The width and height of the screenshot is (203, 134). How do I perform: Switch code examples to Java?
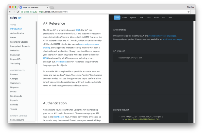(148, 18)
